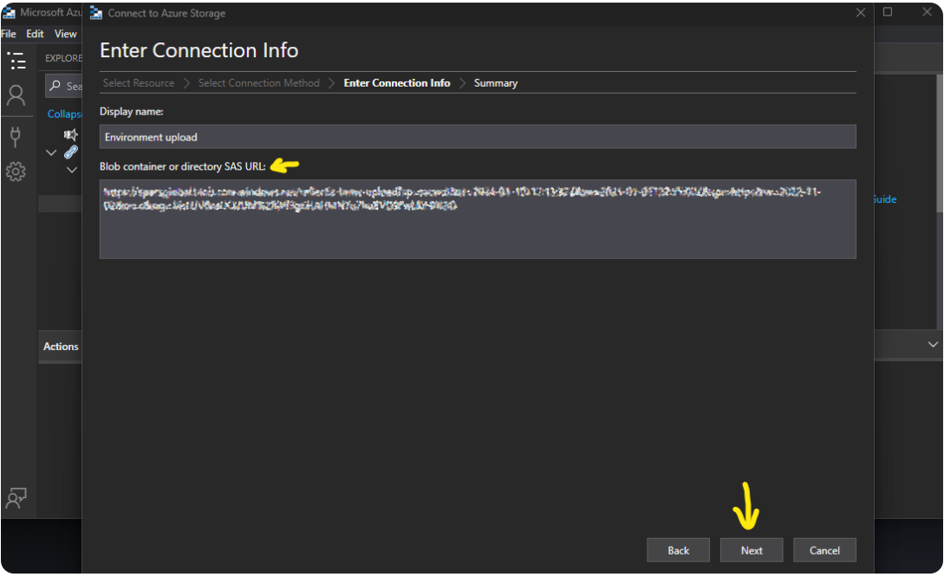The image size is (944, 577).
Task: Cancel the connection dialog
Action: (824, 550)
